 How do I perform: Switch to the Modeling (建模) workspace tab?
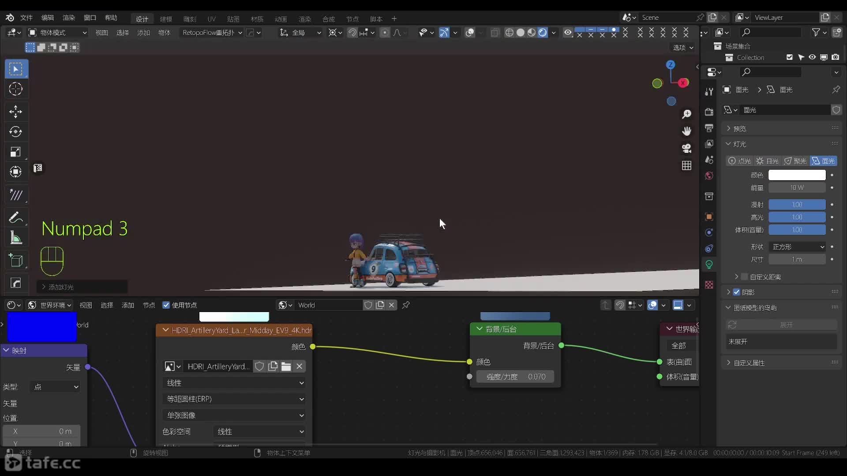click(x=166, y=19)
